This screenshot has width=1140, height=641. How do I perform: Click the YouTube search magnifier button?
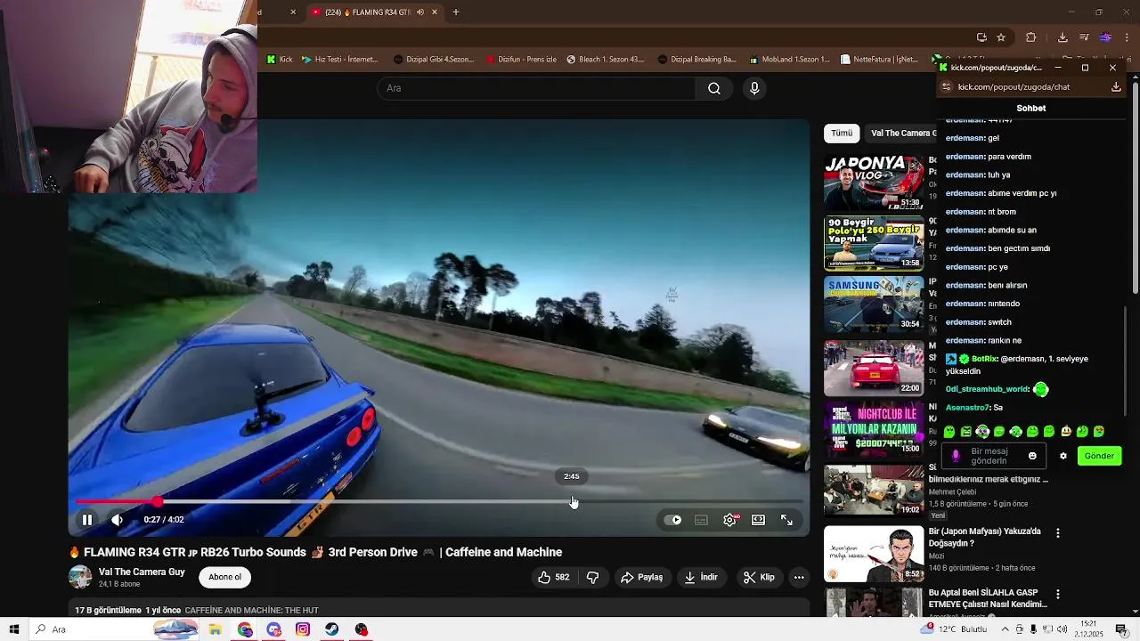pyautogui.click(x=714, y=88)
